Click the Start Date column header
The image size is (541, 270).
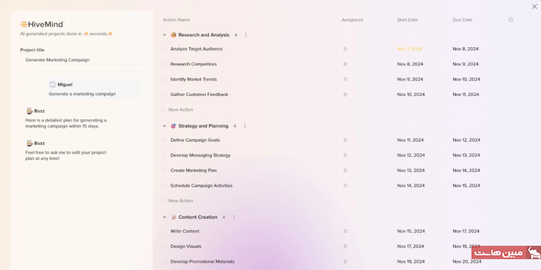pyautogui.click(x=408, y=20)
